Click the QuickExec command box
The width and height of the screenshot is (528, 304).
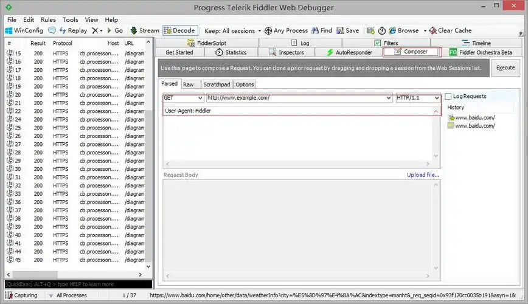pyautogui.click(x=78, y=284)
